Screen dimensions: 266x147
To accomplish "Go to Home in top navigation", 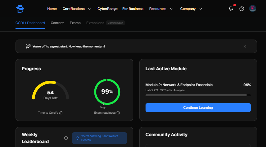I will click(52, 9).
